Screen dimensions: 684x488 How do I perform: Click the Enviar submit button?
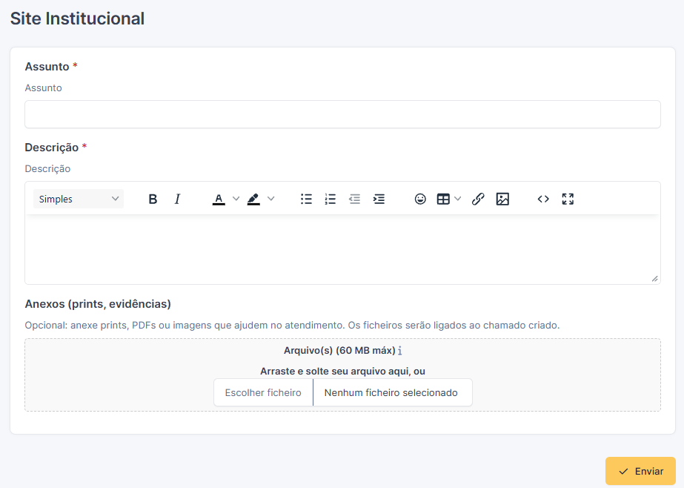(640, 472)
